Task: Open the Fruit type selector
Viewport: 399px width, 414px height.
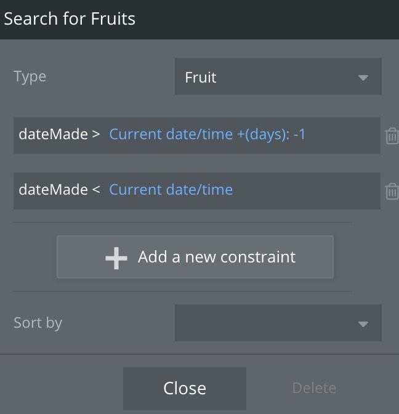Action: click(x=277, y=77)
